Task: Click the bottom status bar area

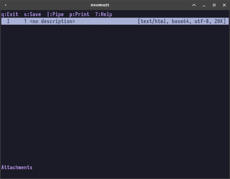Action: click(115, 167)
